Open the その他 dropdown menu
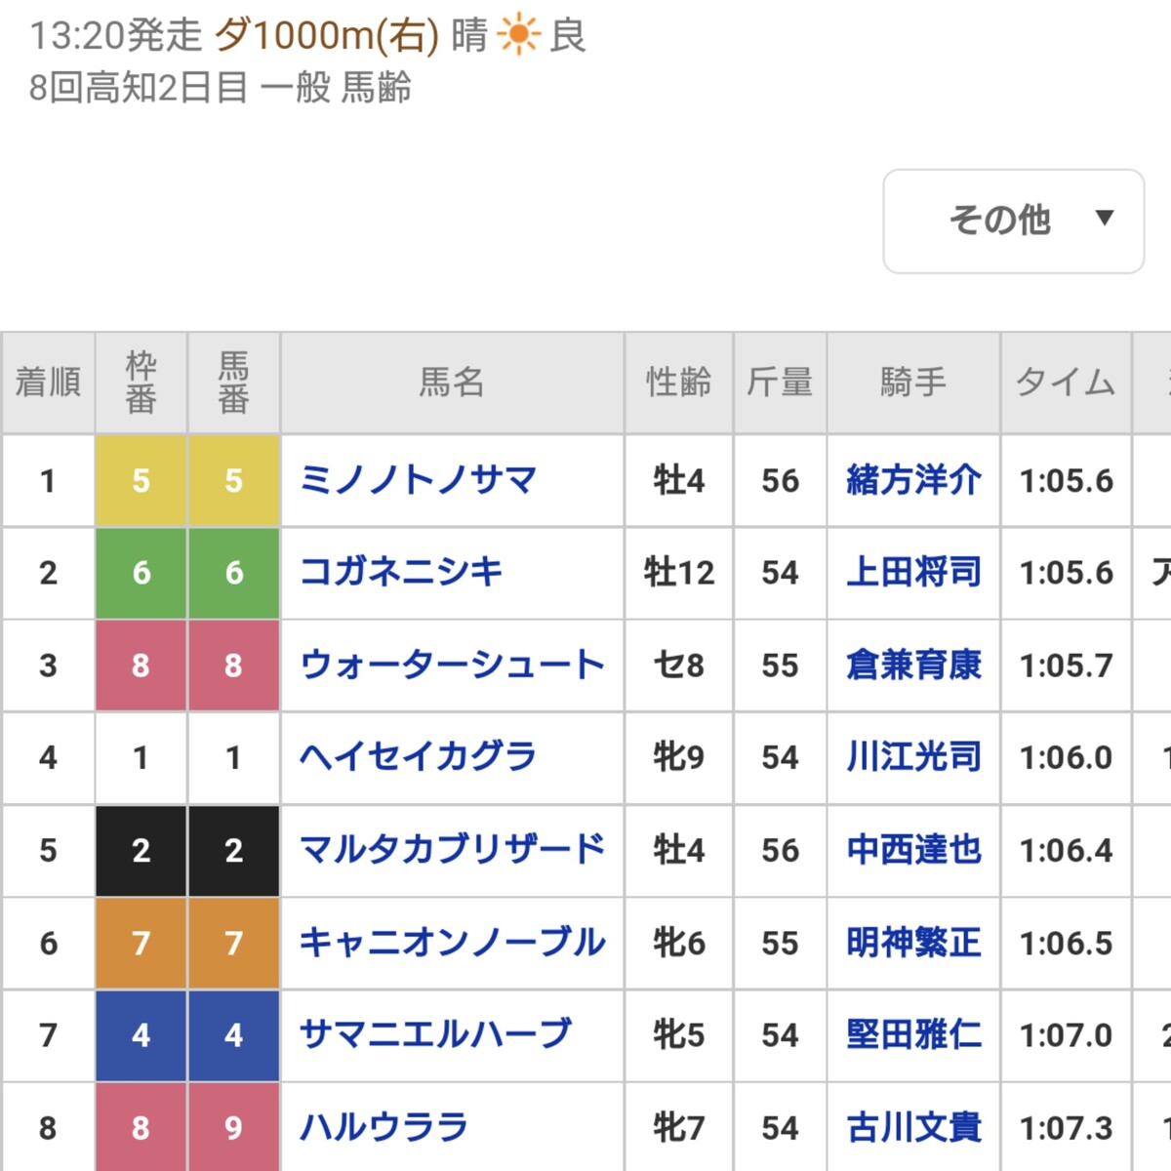This screenshot has height=1171, width=1171. [1013, 222]
